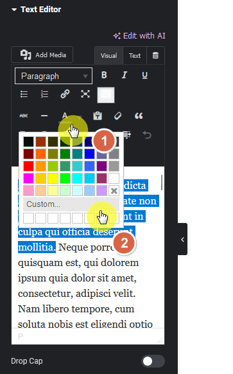The image size is (233, 374).
Task: Pick the olive swatch in maroon row
Action: pos(53,154)
